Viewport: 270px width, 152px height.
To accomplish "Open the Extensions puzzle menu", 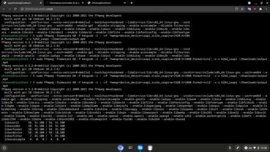I will [x=260, y=9].
